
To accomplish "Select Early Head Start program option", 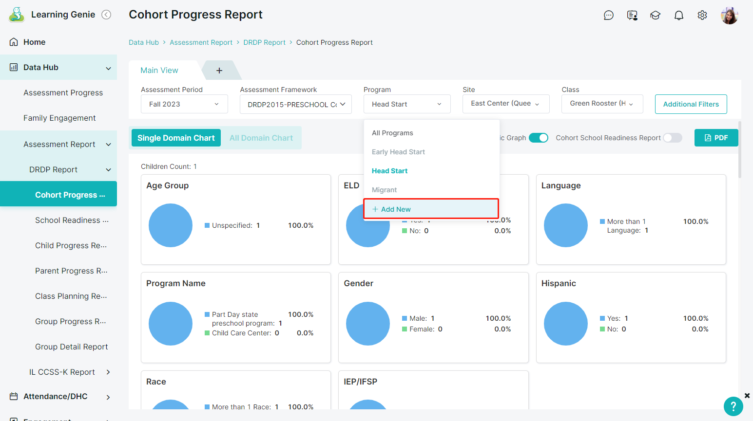I will 398,152.
